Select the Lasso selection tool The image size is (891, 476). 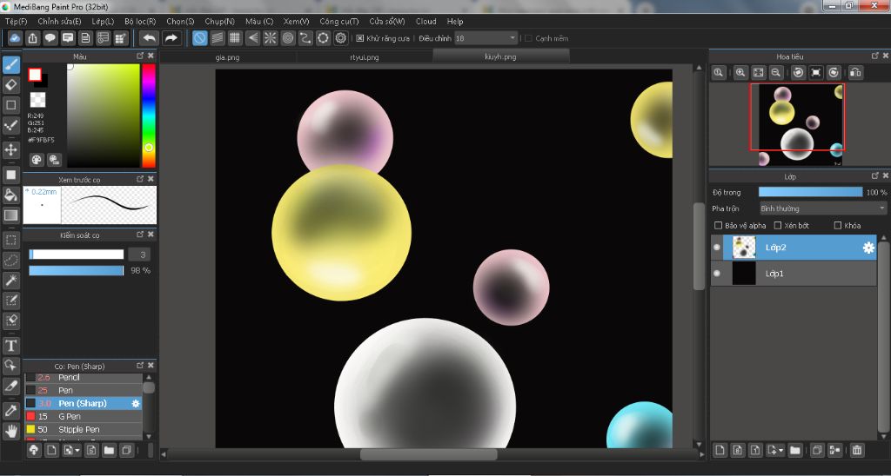pos(10,261)
